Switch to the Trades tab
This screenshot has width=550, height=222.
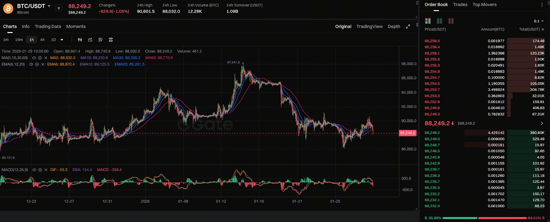[x=460, y=4]
